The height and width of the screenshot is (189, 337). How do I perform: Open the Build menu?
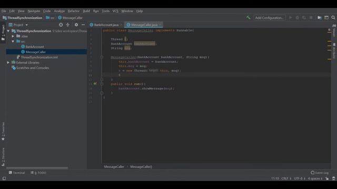point(86,11)
